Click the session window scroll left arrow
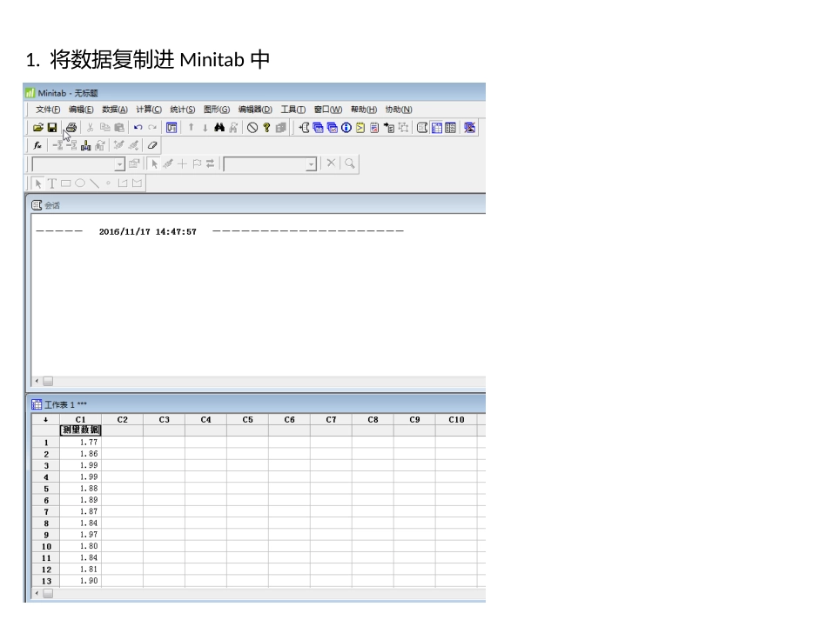Viewport: 827px width, 620px height. [x=37, y=381]
